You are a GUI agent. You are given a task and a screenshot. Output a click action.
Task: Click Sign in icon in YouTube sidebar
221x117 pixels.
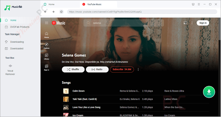coord(46,67)
